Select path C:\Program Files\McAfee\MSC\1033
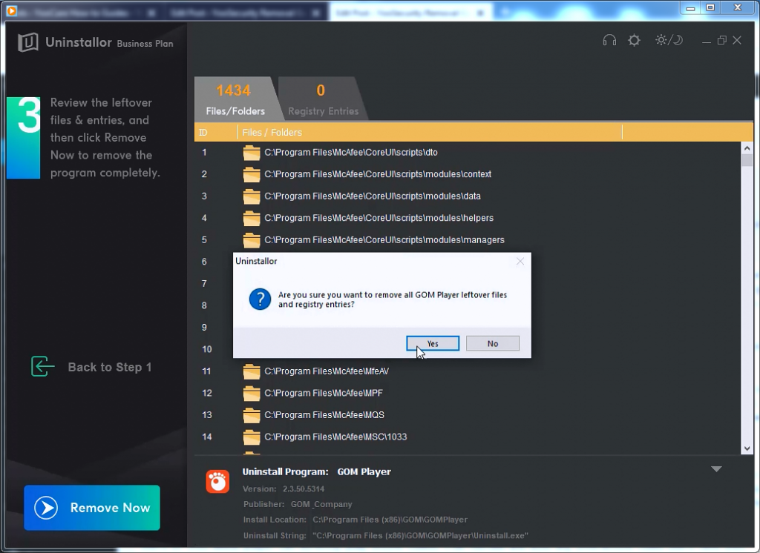This screenshot has width=760, height=553. click(335, 437)
